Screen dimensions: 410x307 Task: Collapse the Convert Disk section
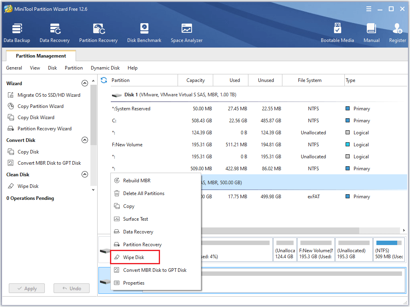pyautogui.click(x=85, y=140)
